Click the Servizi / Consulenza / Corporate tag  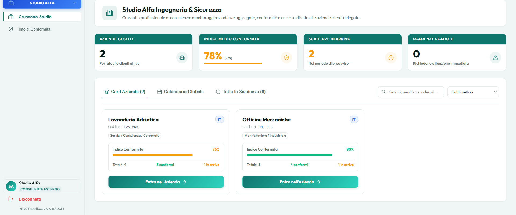(135, 136)
